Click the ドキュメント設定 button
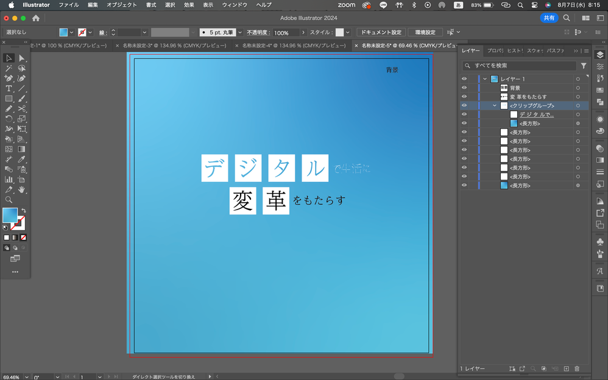 click(x=381, y=32)
